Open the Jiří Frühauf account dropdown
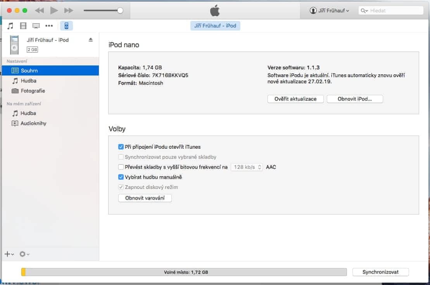This screenshot has width=430, height=285. tap(329, 10)
